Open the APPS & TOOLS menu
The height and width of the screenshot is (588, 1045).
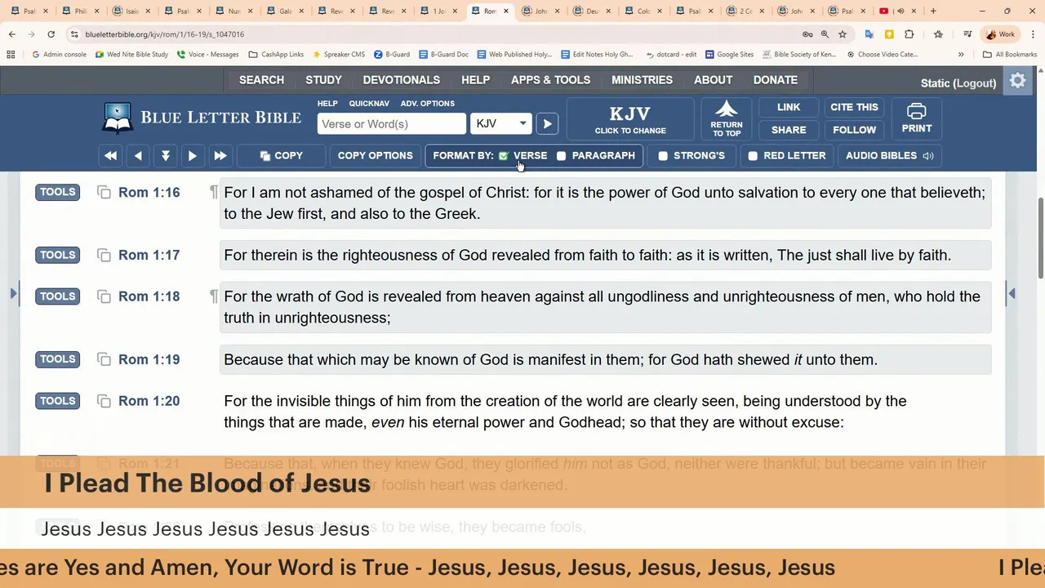[550, 80]
